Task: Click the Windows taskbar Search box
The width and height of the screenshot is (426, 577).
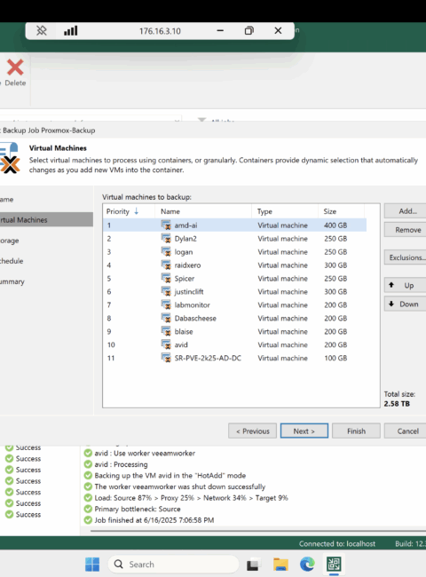Action: point(174,564)
